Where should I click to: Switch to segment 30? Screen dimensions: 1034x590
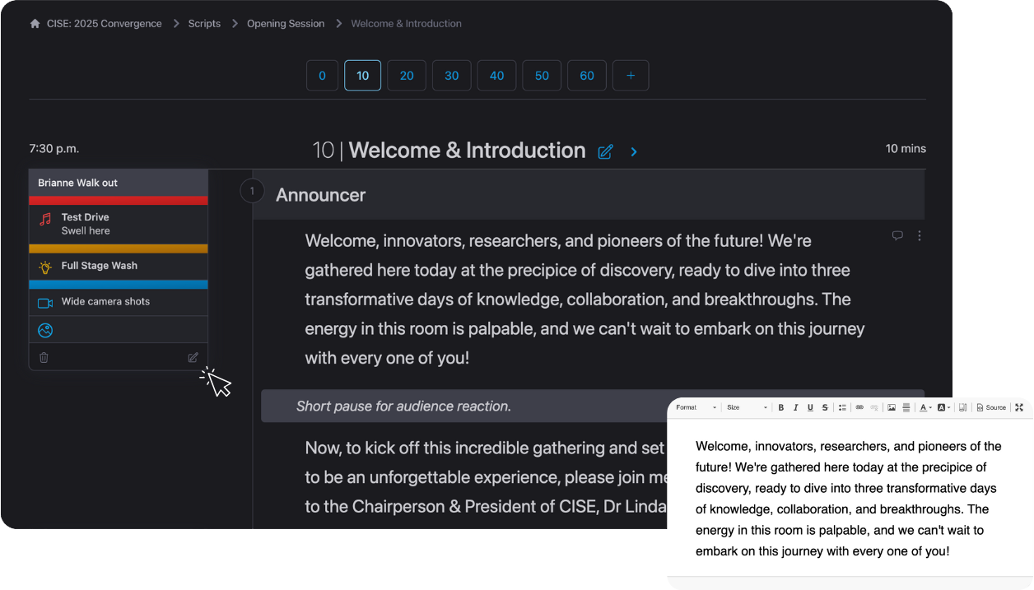[452, 76]
